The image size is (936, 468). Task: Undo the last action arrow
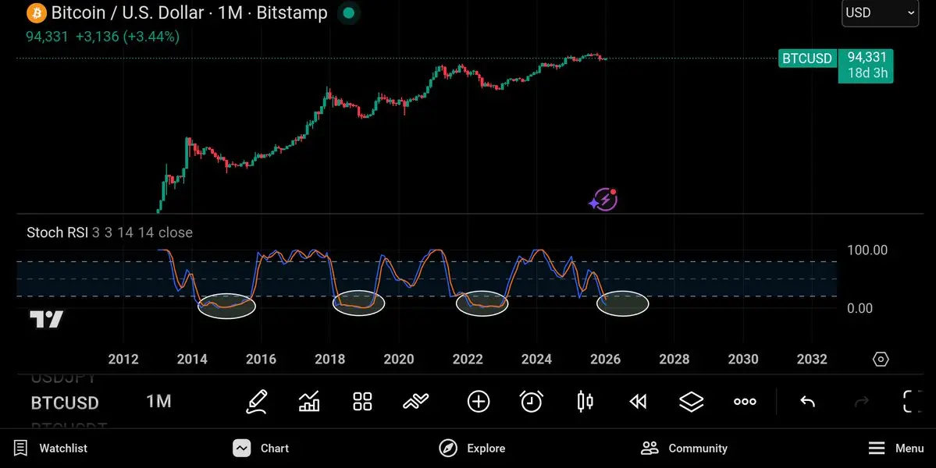[808, 402]
